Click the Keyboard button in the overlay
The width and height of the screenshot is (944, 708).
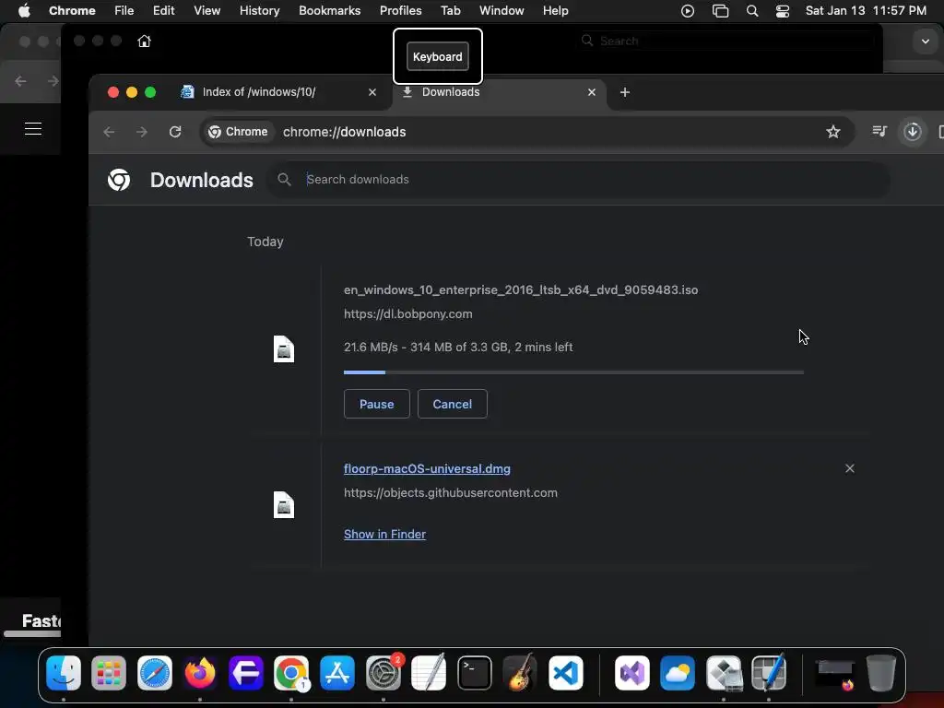point(438,56)
